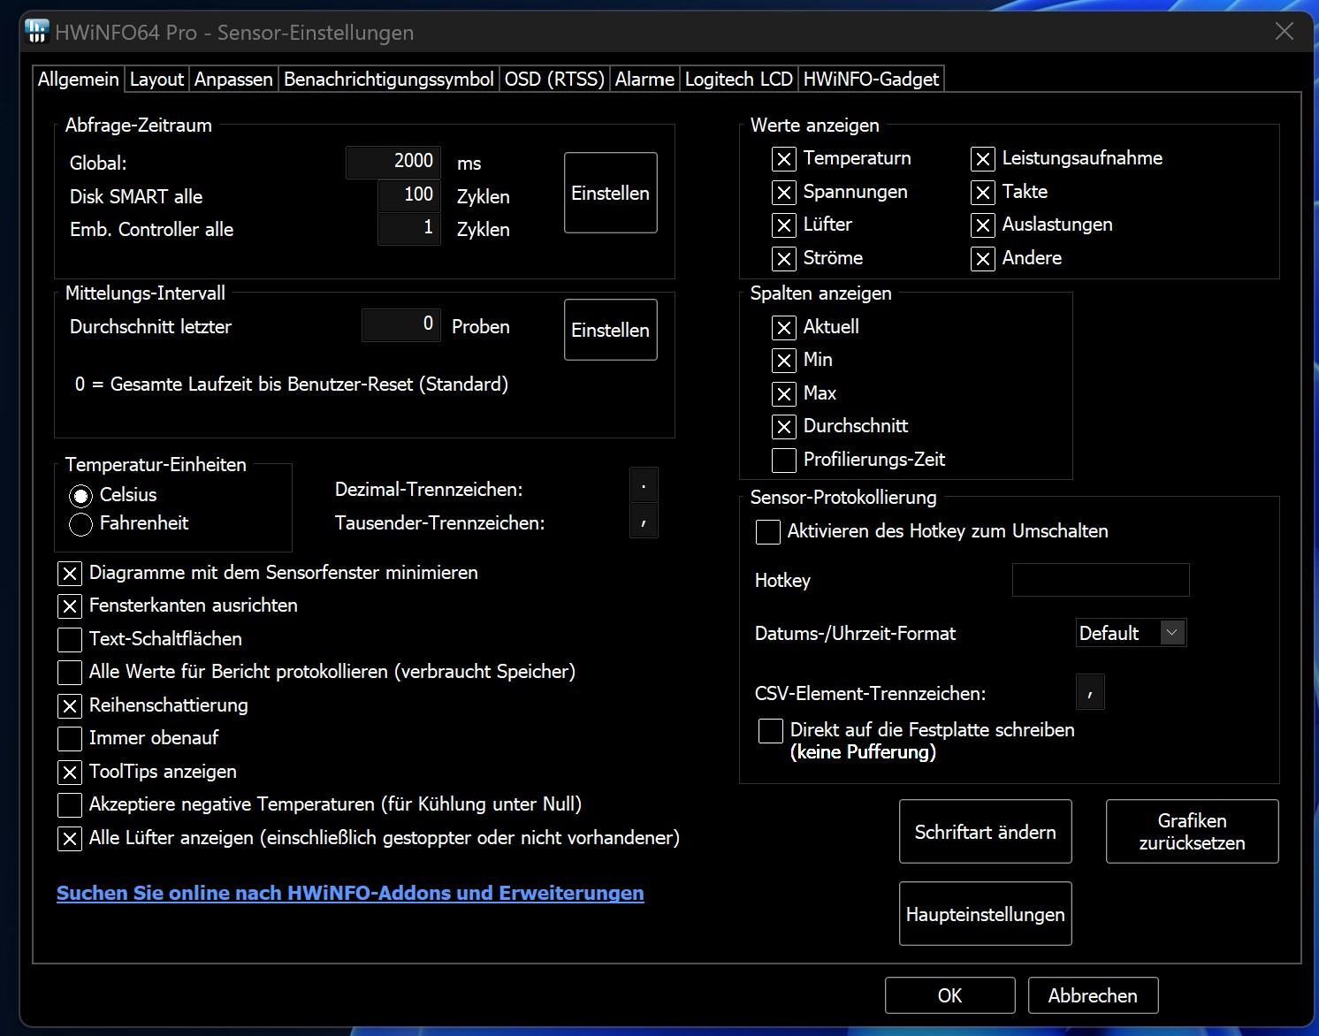This screenshot has height=1036, width=1319.
Task: Click the Schriftart ändern button
Action: 985,832
